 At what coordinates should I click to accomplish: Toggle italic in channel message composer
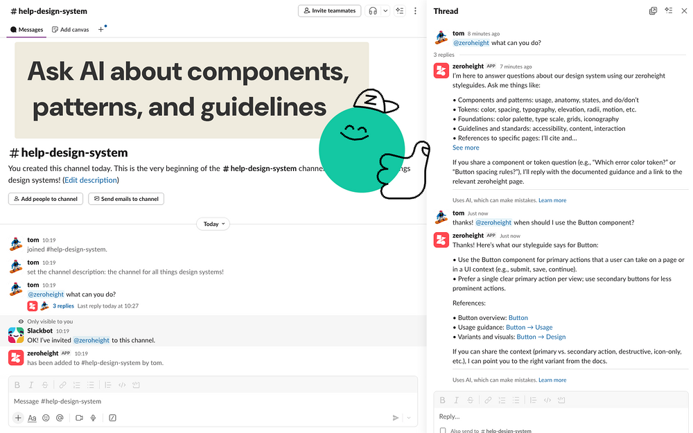[x=31, y=385]
